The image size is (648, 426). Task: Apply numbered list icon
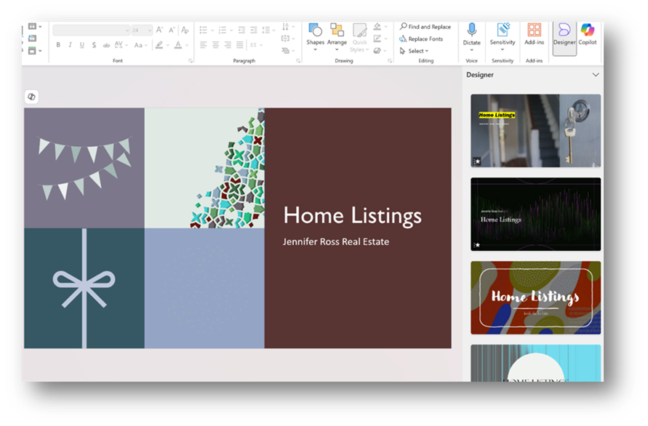tap(223, 30)
